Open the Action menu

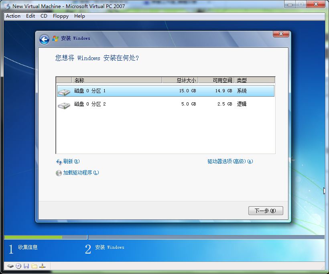13,16
